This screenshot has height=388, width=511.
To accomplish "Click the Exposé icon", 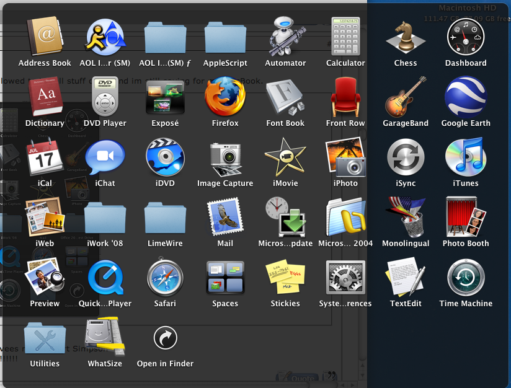I will pyautogui.click(x=165, y=97).
